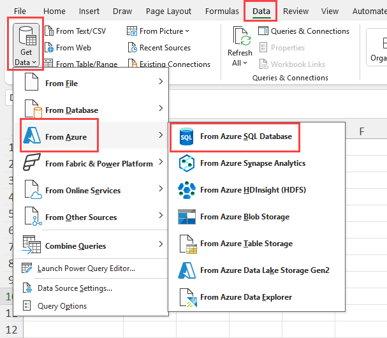Click the Refresh All icon
387x338 pixels.
pos(242,37)
